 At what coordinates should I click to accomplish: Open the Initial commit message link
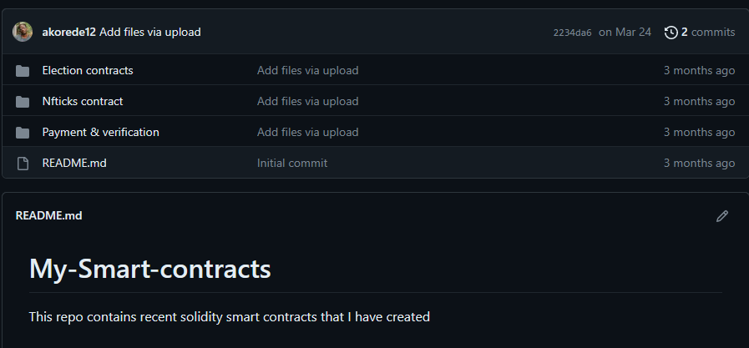292,164
